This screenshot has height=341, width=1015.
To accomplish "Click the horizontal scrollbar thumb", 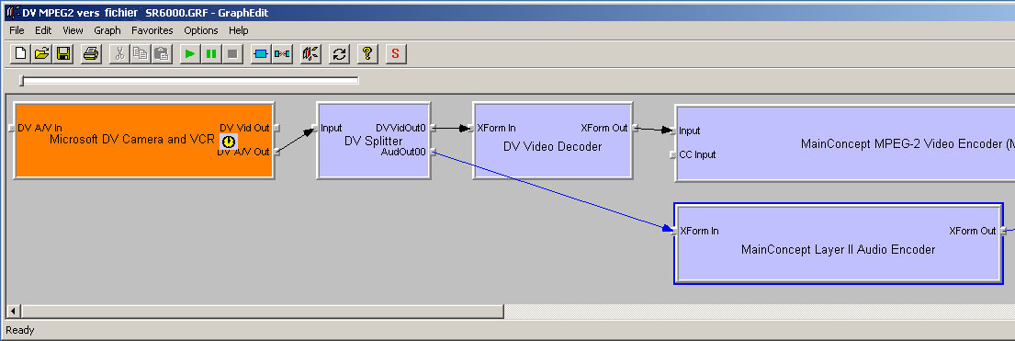I will pyautogui.click(x=262, y=312).
